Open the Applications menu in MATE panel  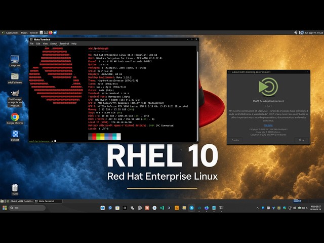[x=10, y=32]
